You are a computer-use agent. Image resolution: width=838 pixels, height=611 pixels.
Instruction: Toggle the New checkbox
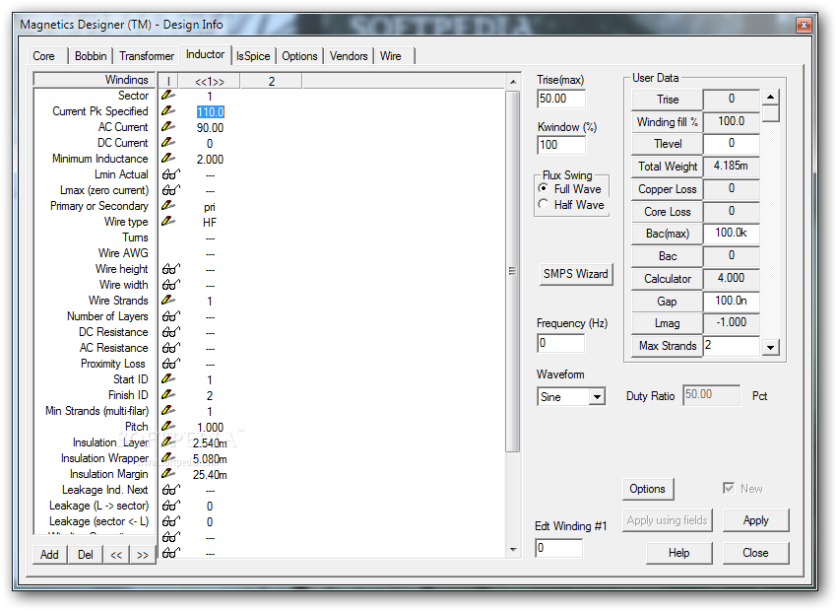[728, 488]
